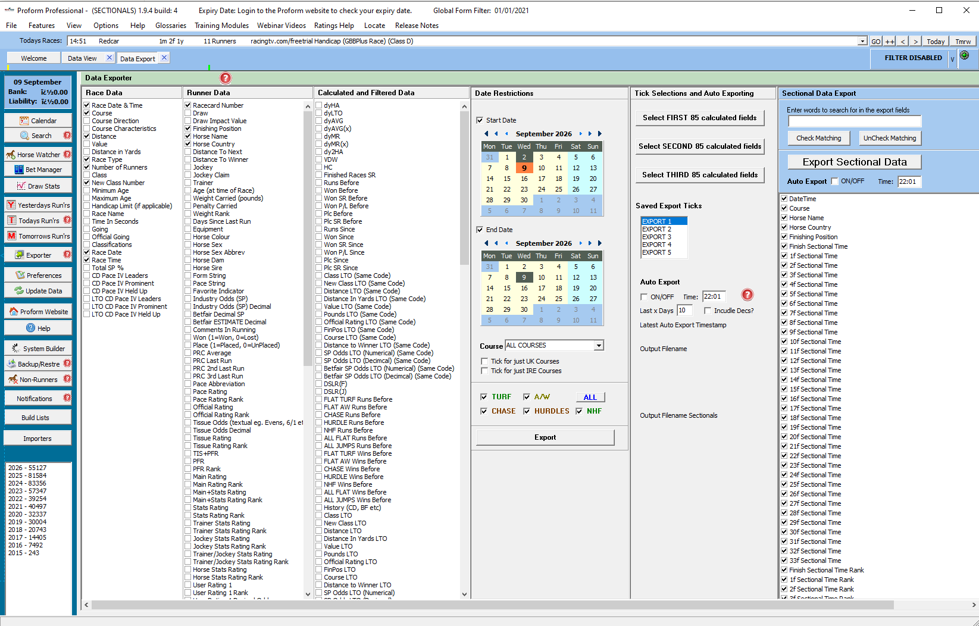
Task: Enable Incudle Decs? checkbox
Action: point(708,311)
